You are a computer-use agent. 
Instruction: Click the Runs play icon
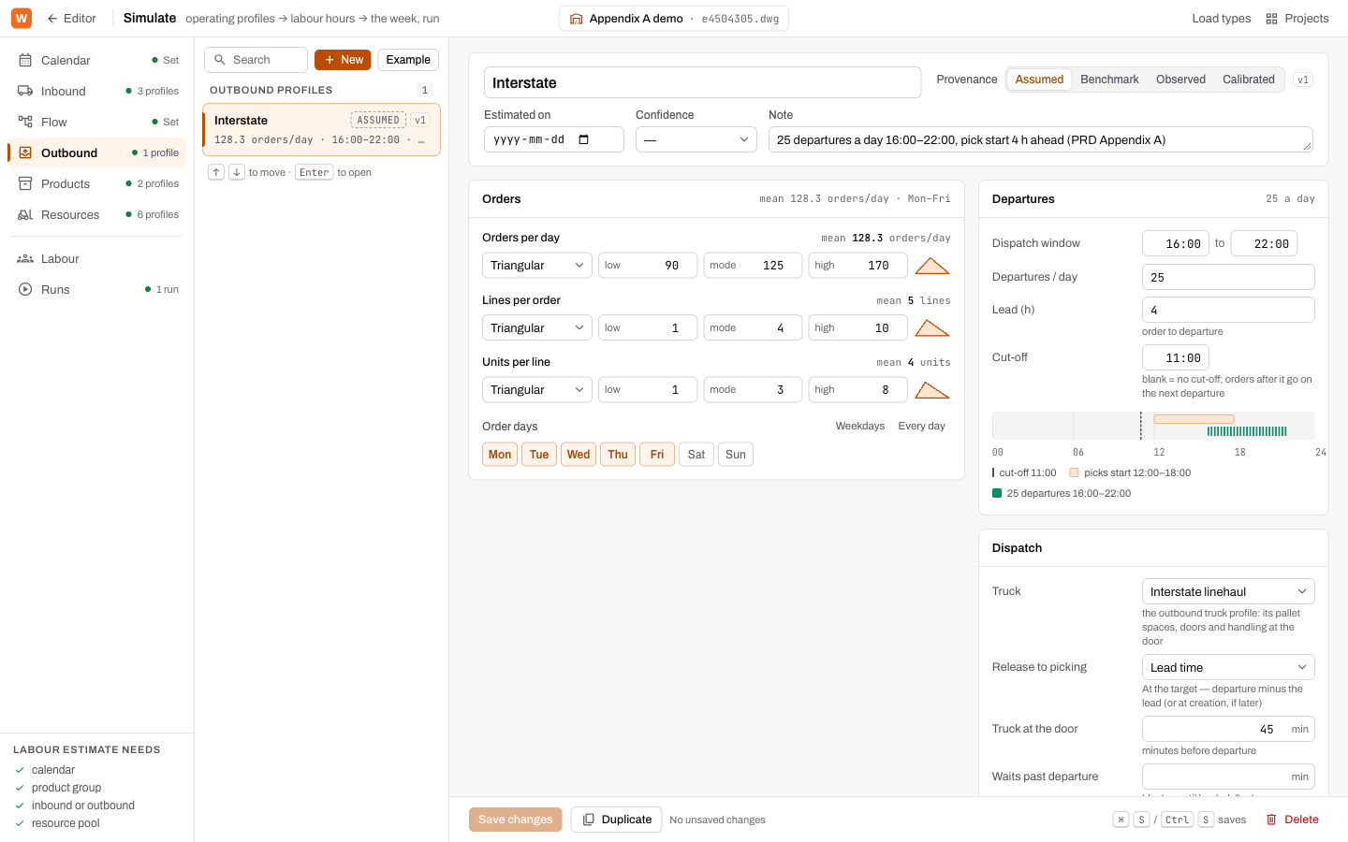(25, 289)
